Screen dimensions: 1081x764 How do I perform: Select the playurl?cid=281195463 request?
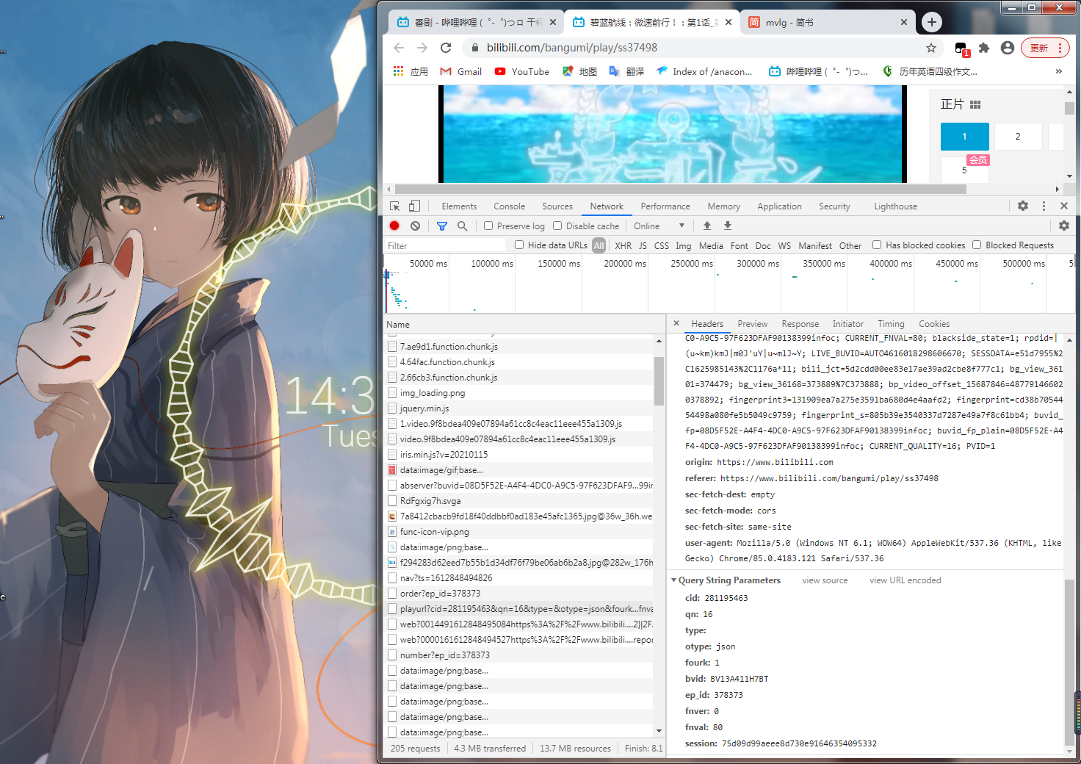(518, 609)
